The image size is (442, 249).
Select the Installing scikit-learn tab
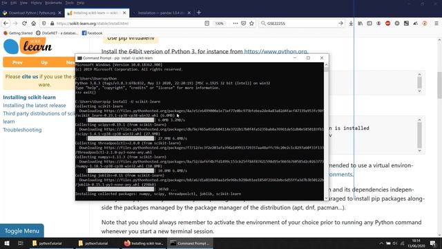click(96, 12)
